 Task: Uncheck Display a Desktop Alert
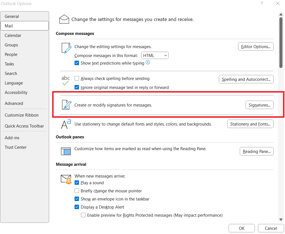coord(77,207)
